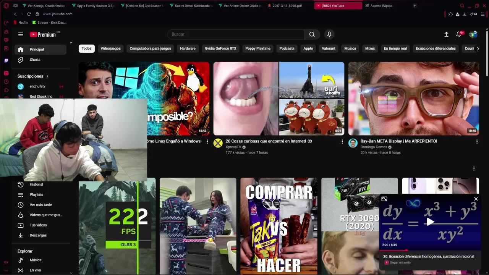Open the Netflix bookmark
This screenshot has width=489, height=275.
(x=21, y=23)
